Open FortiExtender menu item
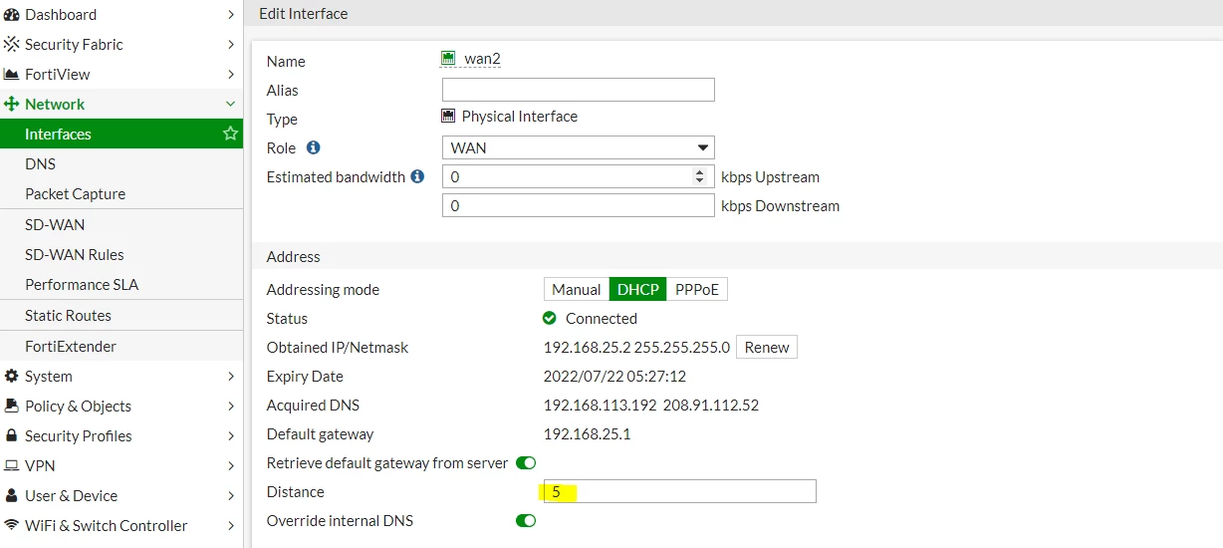Image resolution: width=1223 pixels, height=548 pixels. [x=122, y=346]
